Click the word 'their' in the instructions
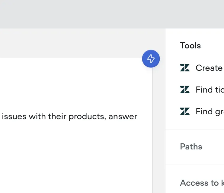 57,116
